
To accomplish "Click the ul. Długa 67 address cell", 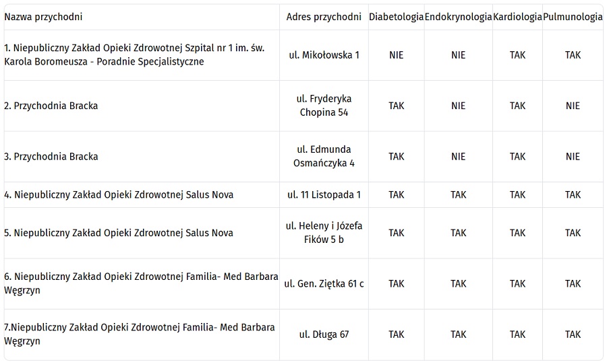I will click(x=324, y=334).
